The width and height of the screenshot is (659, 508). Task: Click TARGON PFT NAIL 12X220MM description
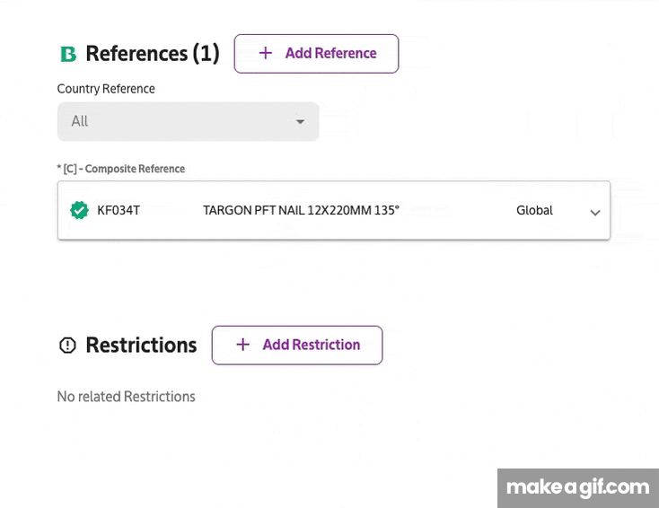tap(301, 210)
